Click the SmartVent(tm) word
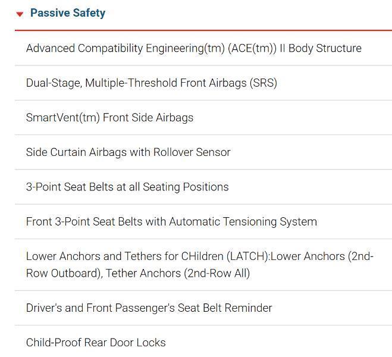Screen dimensions: 392x357 63,117
